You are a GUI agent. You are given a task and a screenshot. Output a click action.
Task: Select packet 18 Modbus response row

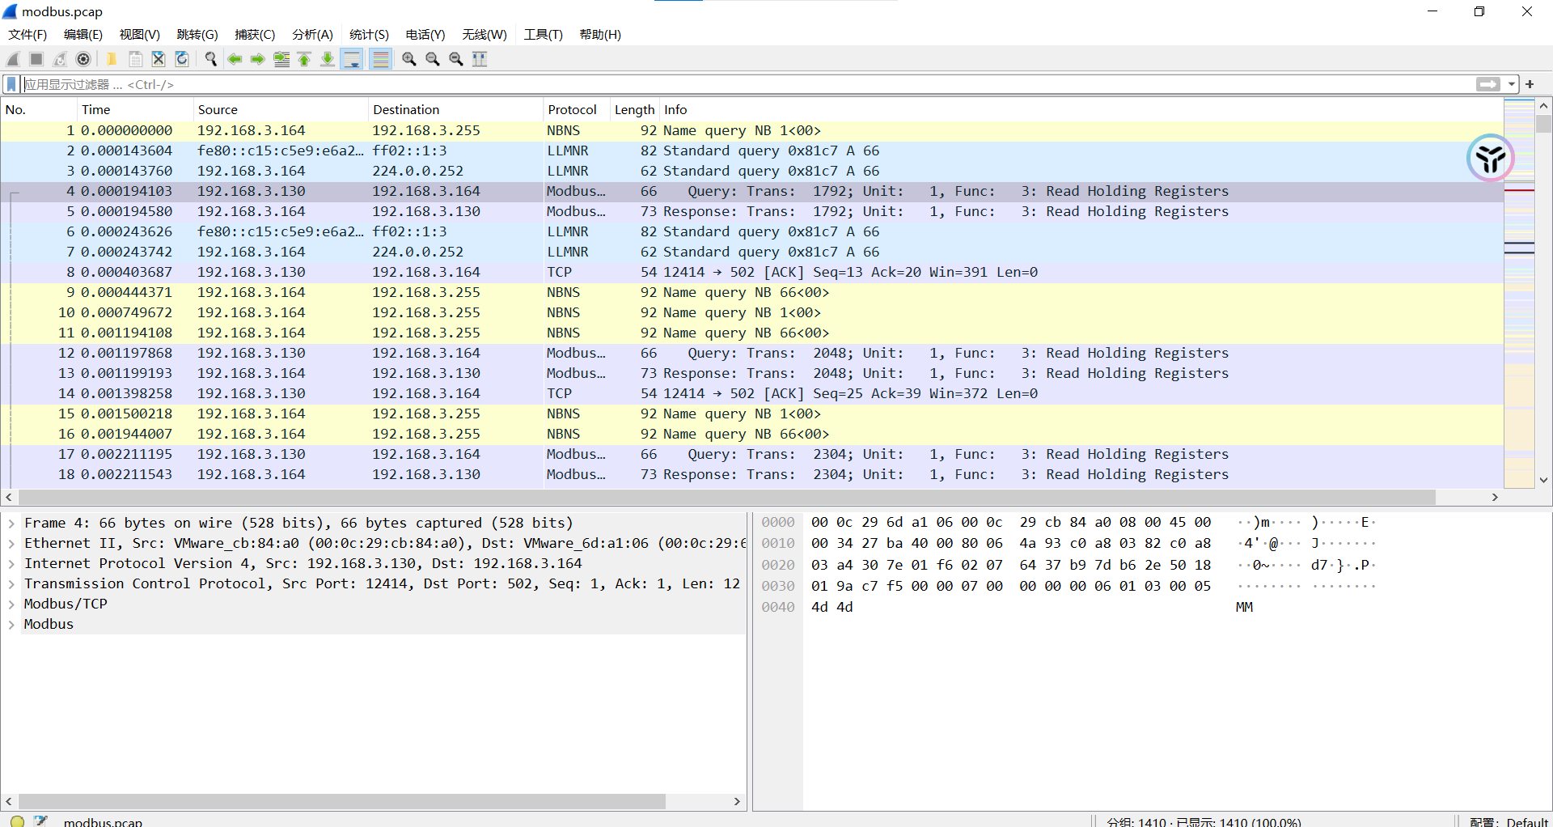tap(752, 474)
